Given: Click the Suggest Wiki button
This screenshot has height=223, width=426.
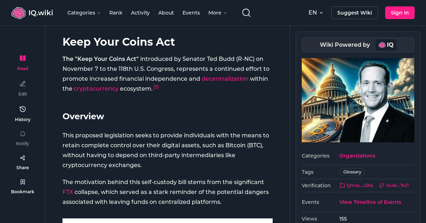Looking at the screenshot, I should [354, 12].
